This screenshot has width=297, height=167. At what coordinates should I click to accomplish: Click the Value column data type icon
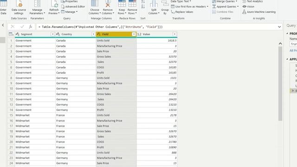(139, 34)
